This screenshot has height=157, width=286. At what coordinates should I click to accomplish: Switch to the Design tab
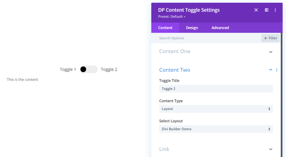point(192,28)
